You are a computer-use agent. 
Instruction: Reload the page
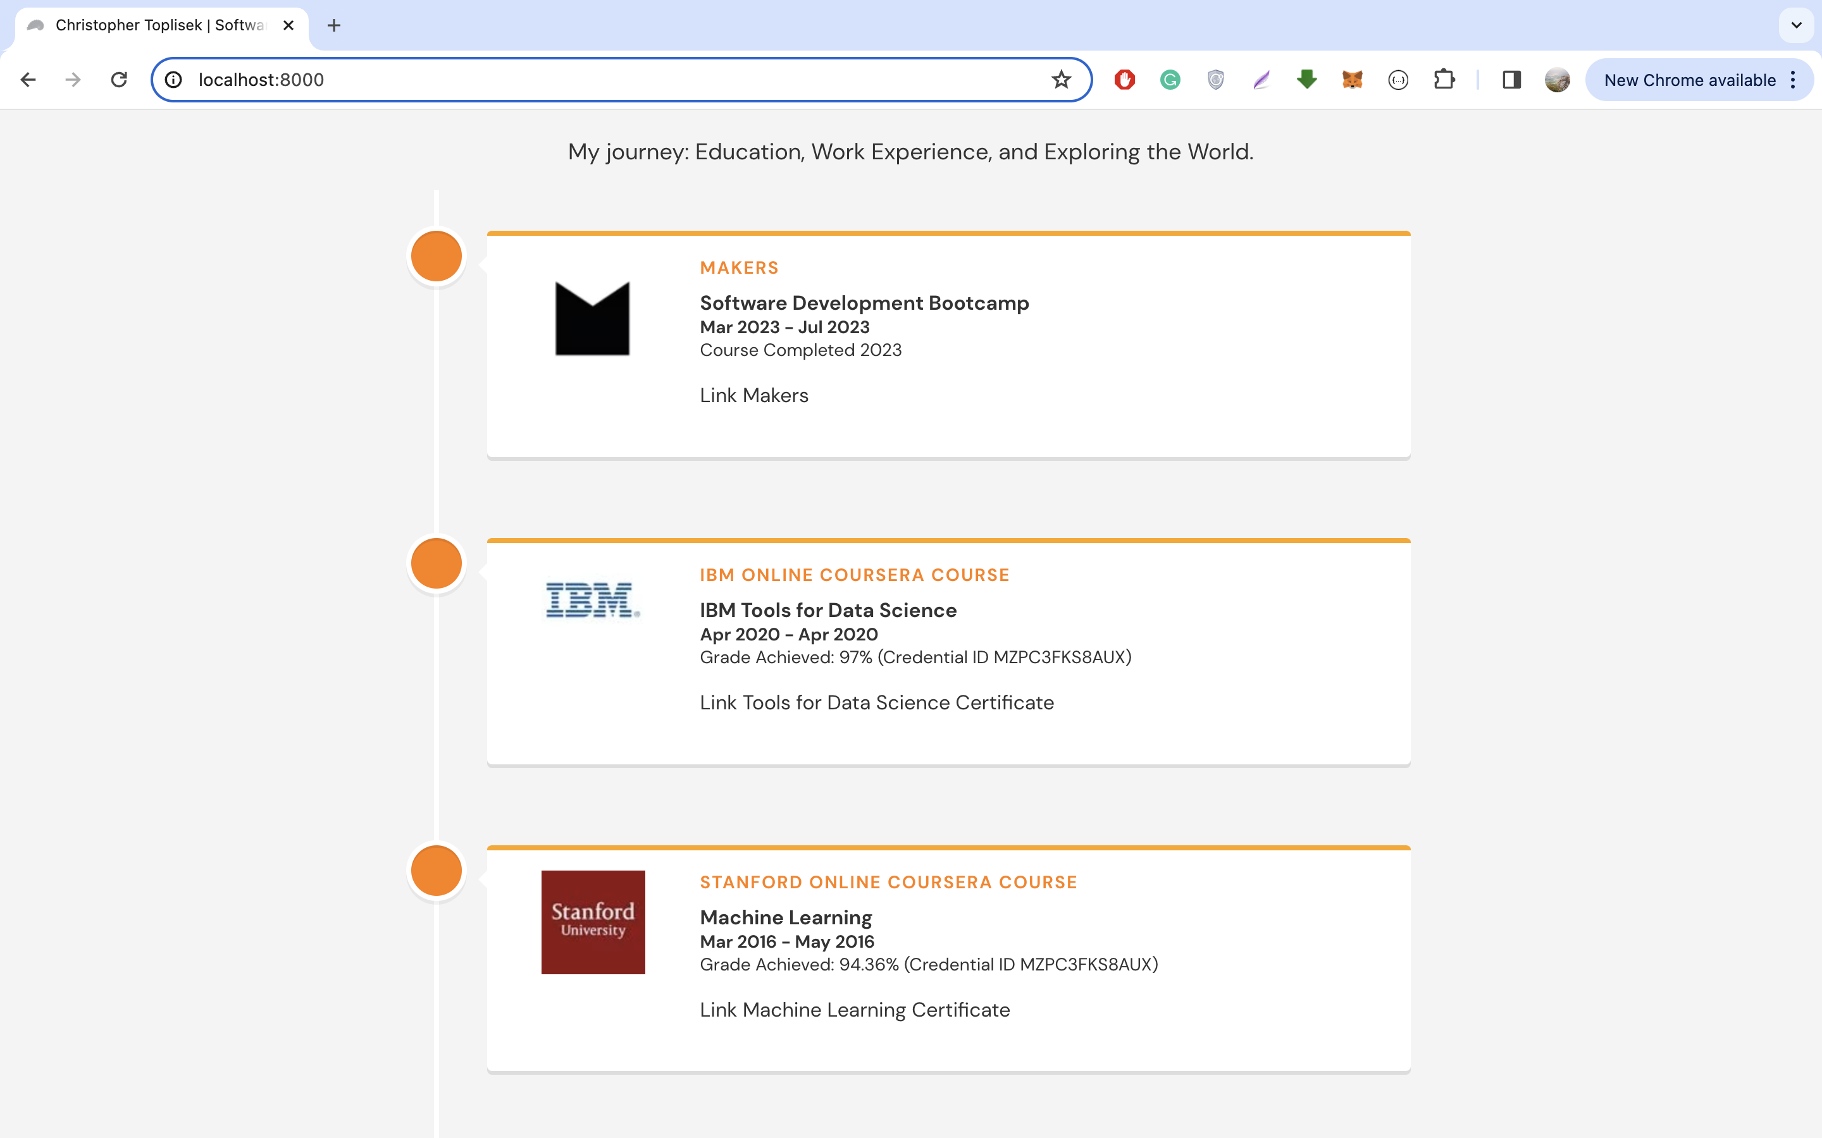click(119, 79)
